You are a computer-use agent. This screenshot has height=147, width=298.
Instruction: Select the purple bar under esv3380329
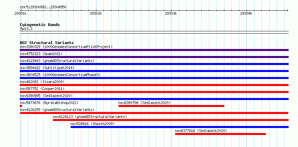pyautogui.click(x=154, y=50)
